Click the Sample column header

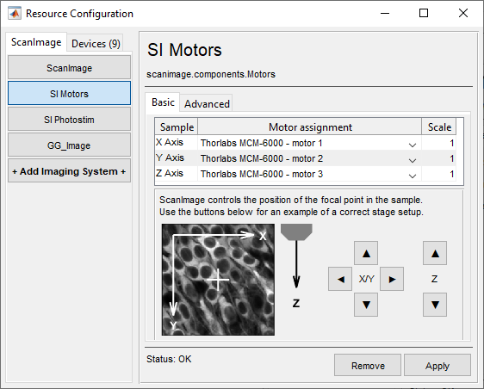pos(177,127)
